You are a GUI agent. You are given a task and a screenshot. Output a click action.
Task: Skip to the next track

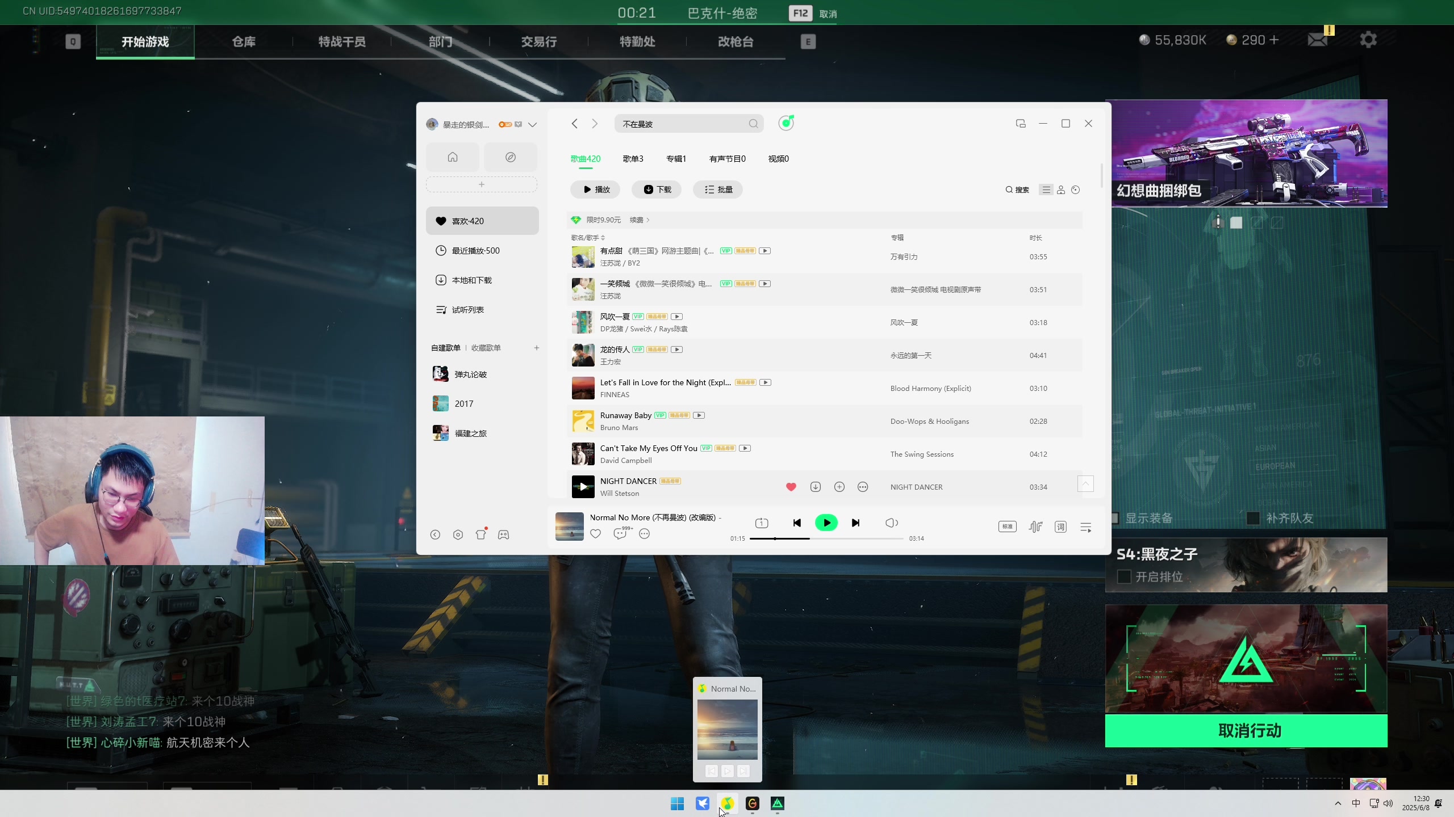[855, 523]
